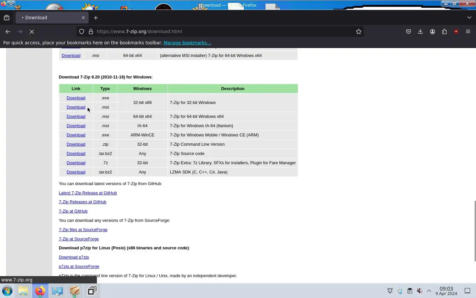Open the file manager from the taskbar
Image resolution: width=476 pixels, height=298 pixels.
(23, 291)
